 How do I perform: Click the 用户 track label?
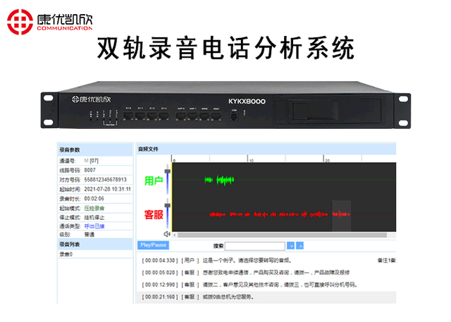point(154,181)
